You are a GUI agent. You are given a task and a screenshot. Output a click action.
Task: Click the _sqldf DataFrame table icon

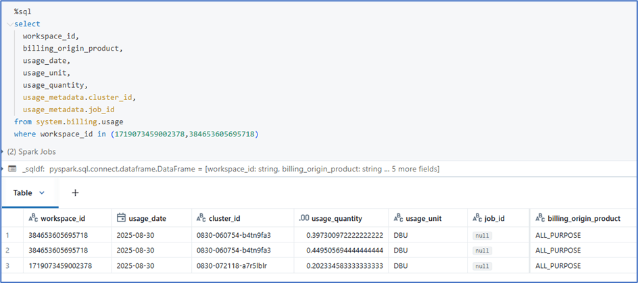point(12,168)
